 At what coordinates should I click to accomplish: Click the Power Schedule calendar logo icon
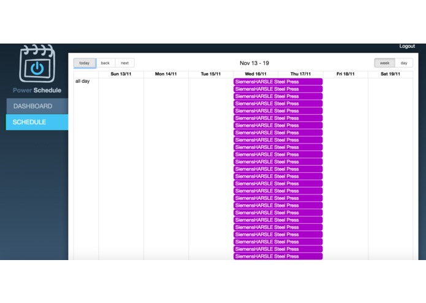[37, 63]
